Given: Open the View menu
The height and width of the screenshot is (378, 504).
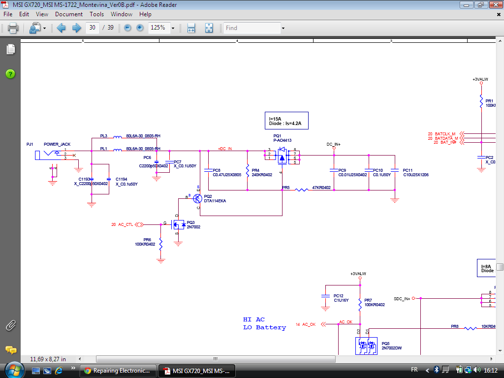Looking at the screenshot, I should point(42,14).
